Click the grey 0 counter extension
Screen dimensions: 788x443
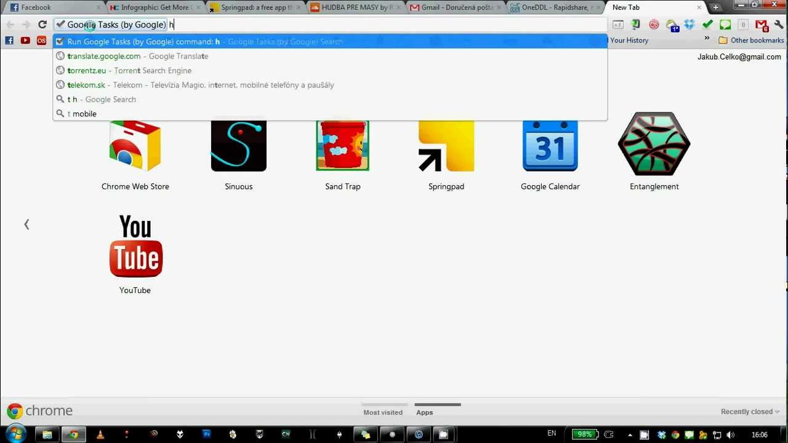point(743,25)
